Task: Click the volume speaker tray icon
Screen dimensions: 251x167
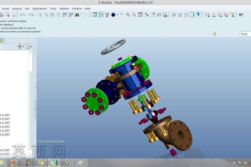Action: pos(234,163)
